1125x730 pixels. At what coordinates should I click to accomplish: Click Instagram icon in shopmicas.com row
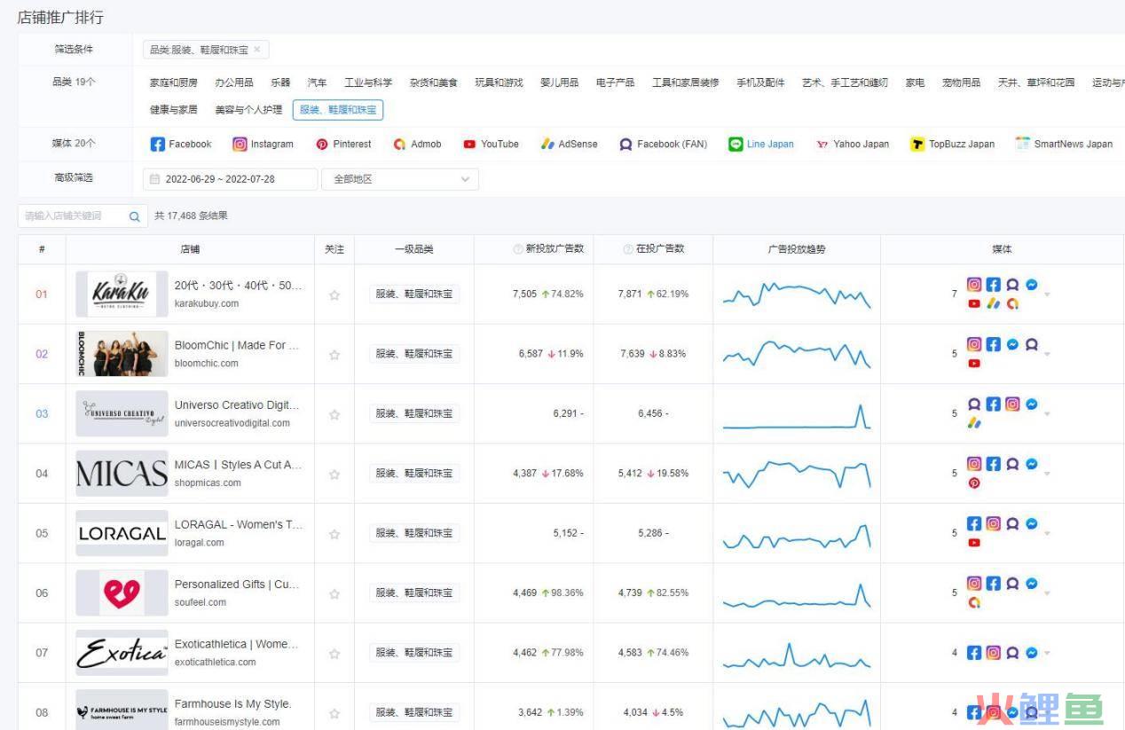pyautogui.click(x=974, y=464)
